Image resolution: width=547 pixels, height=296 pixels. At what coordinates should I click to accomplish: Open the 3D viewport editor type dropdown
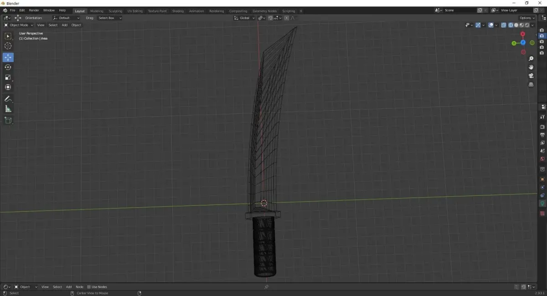pyautogui.click(x=7, y=18)
